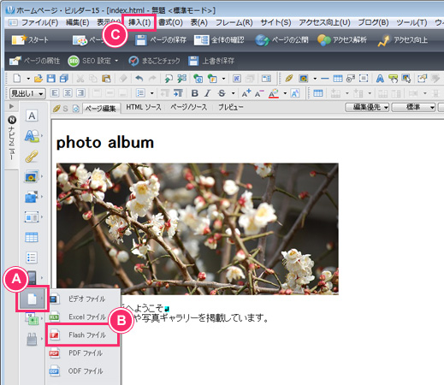
Task: Click ページの公開 button
Action: click(x=281, y=40)
